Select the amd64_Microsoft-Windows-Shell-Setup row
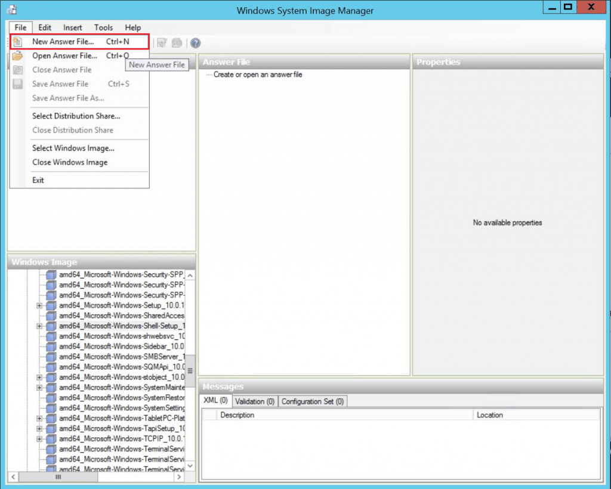611x489 pixels. click(122, 326)
